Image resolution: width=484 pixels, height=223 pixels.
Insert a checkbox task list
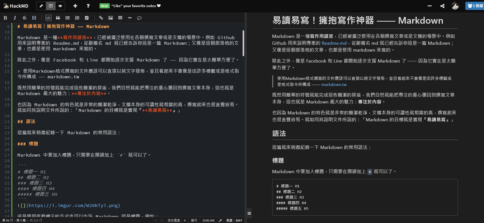tap(87, 18)
